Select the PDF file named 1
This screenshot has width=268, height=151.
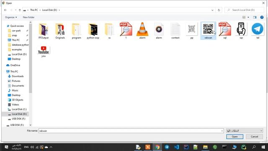click(x=126, y=31)
